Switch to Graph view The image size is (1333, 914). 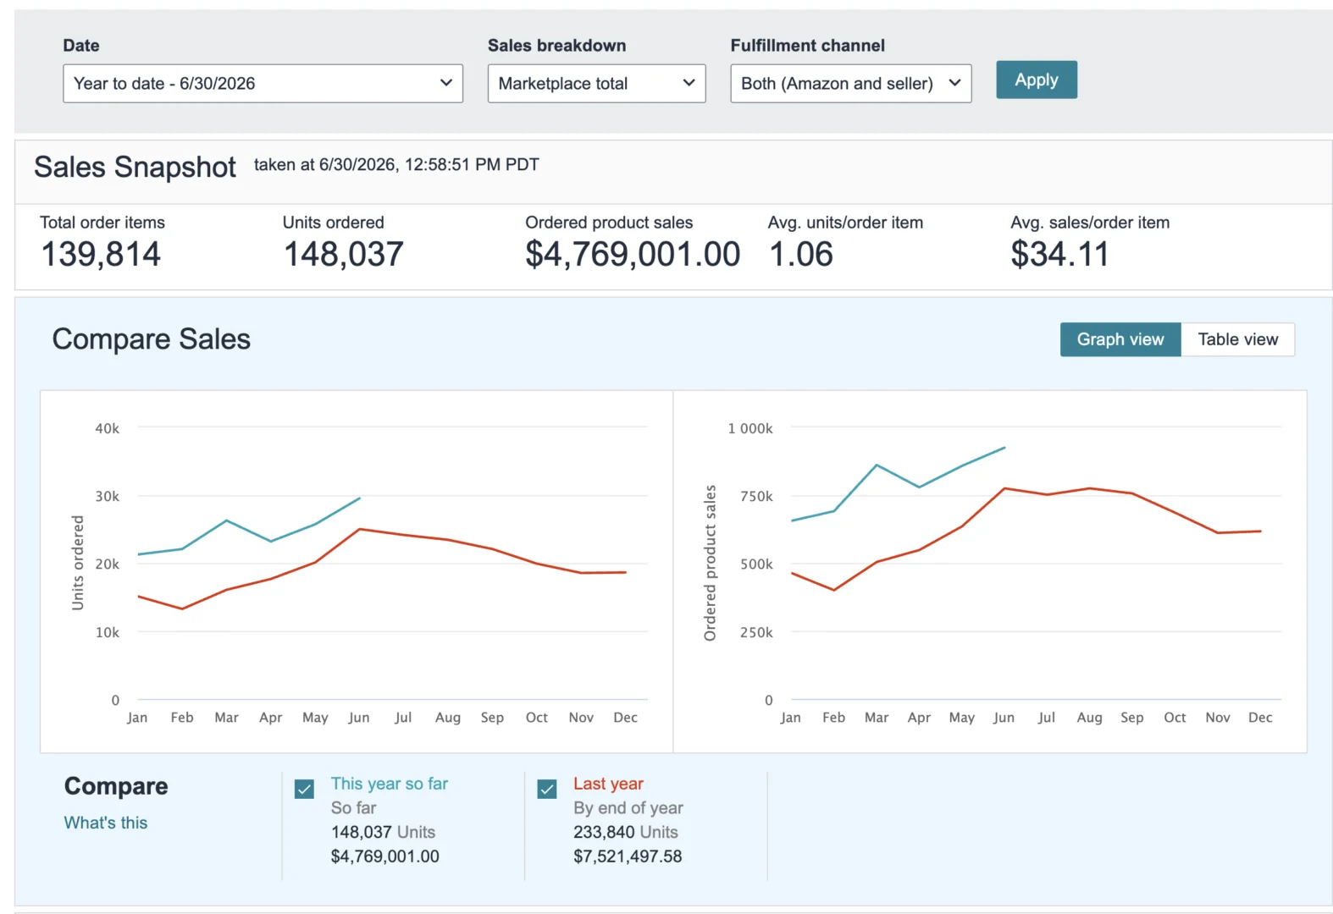point(1120,339)
